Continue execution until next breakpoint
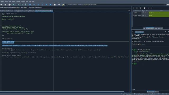Viewport: 169px width, 95px height. [46, 5]
